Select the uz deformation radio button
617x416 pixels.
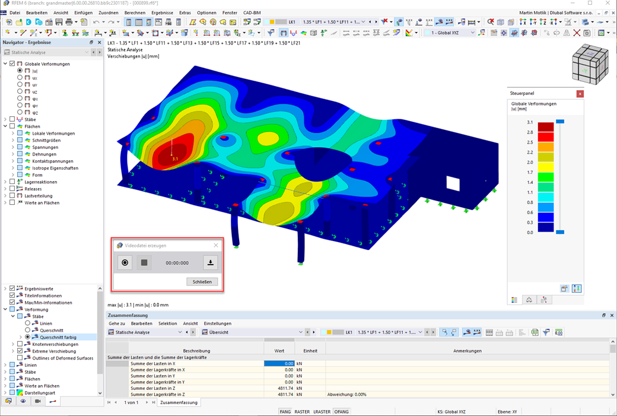tap(20, 91)
